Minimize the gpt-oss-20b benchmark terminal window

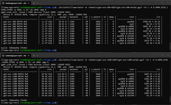click(x=157, y=3)
